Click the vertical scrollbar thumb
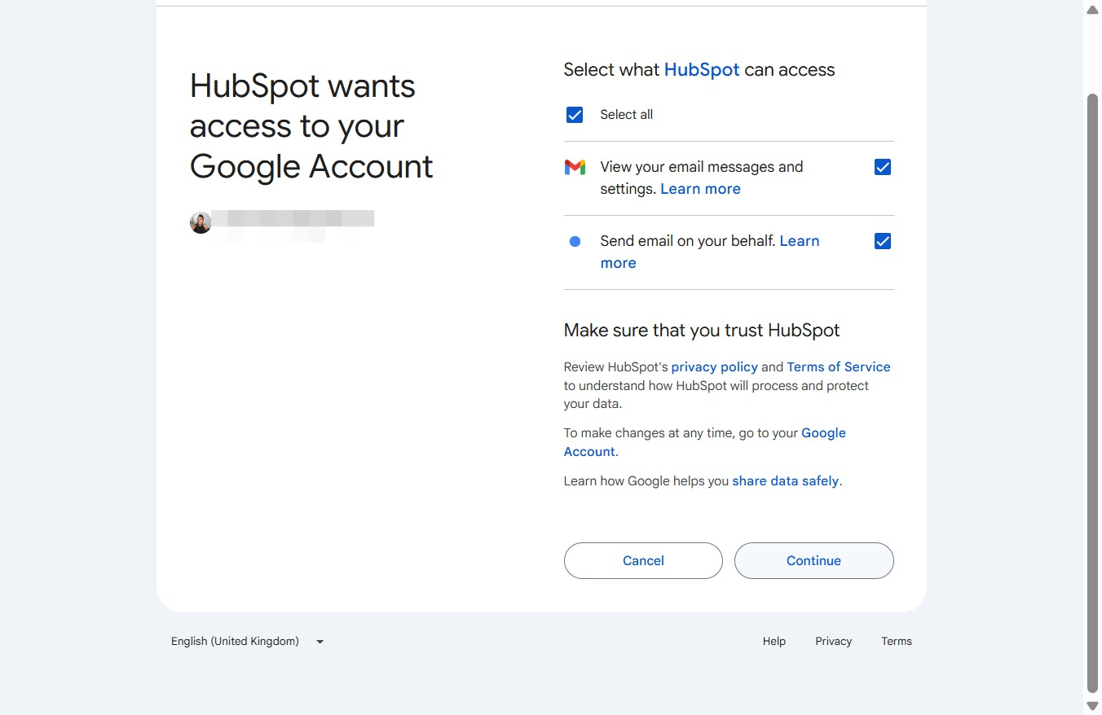This screenshot has height=715, width=1102. (1092, 393)
